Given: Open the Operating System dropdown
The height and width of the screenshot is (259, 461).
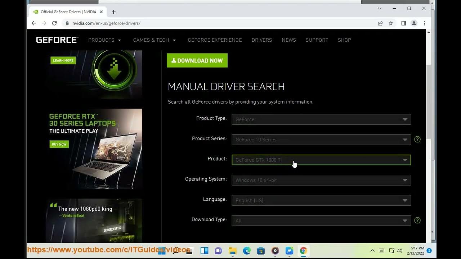Looking at the screenshot, I should tap(321, 180).
